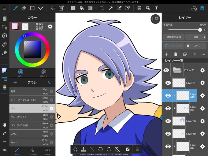The width and height of the screenshot is (208, 156).
Task: Open the blend mode dropdown (通常)
Action: click(196, 37)
